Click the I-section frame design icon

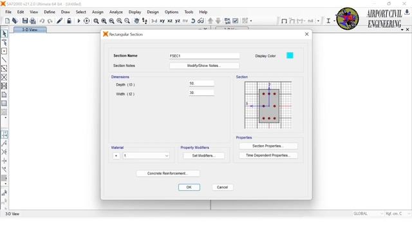point(328,21)
